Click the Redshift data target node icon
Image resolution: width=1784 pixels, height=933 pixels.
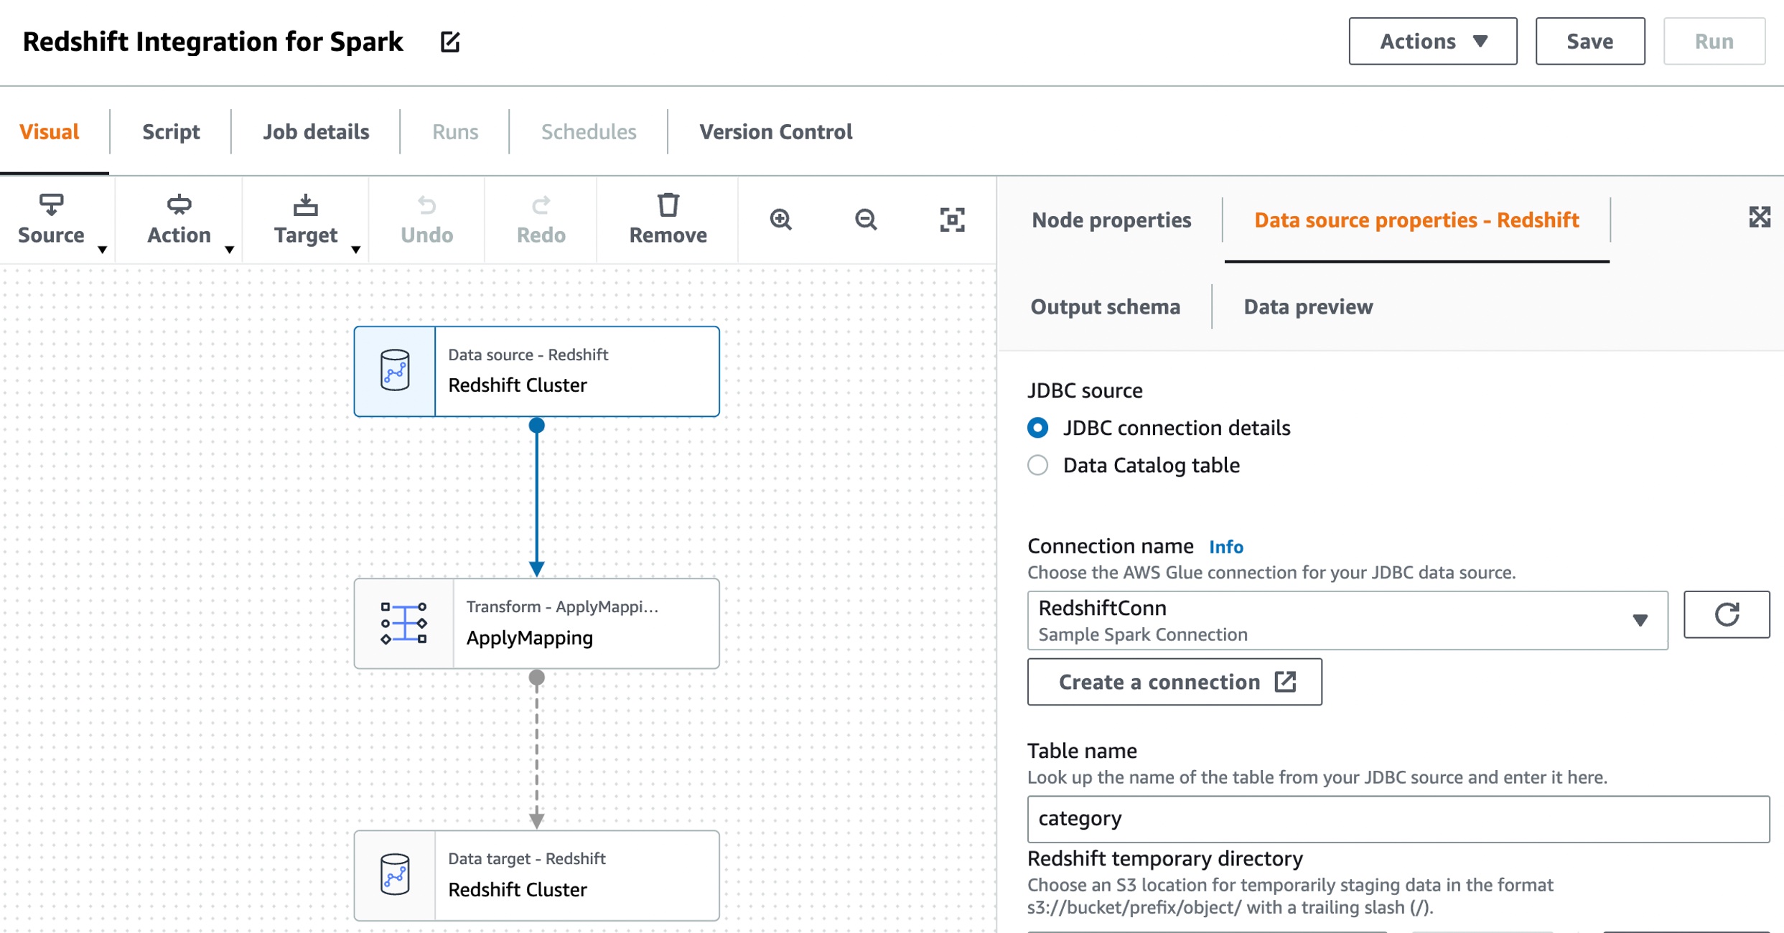[395, 875]
